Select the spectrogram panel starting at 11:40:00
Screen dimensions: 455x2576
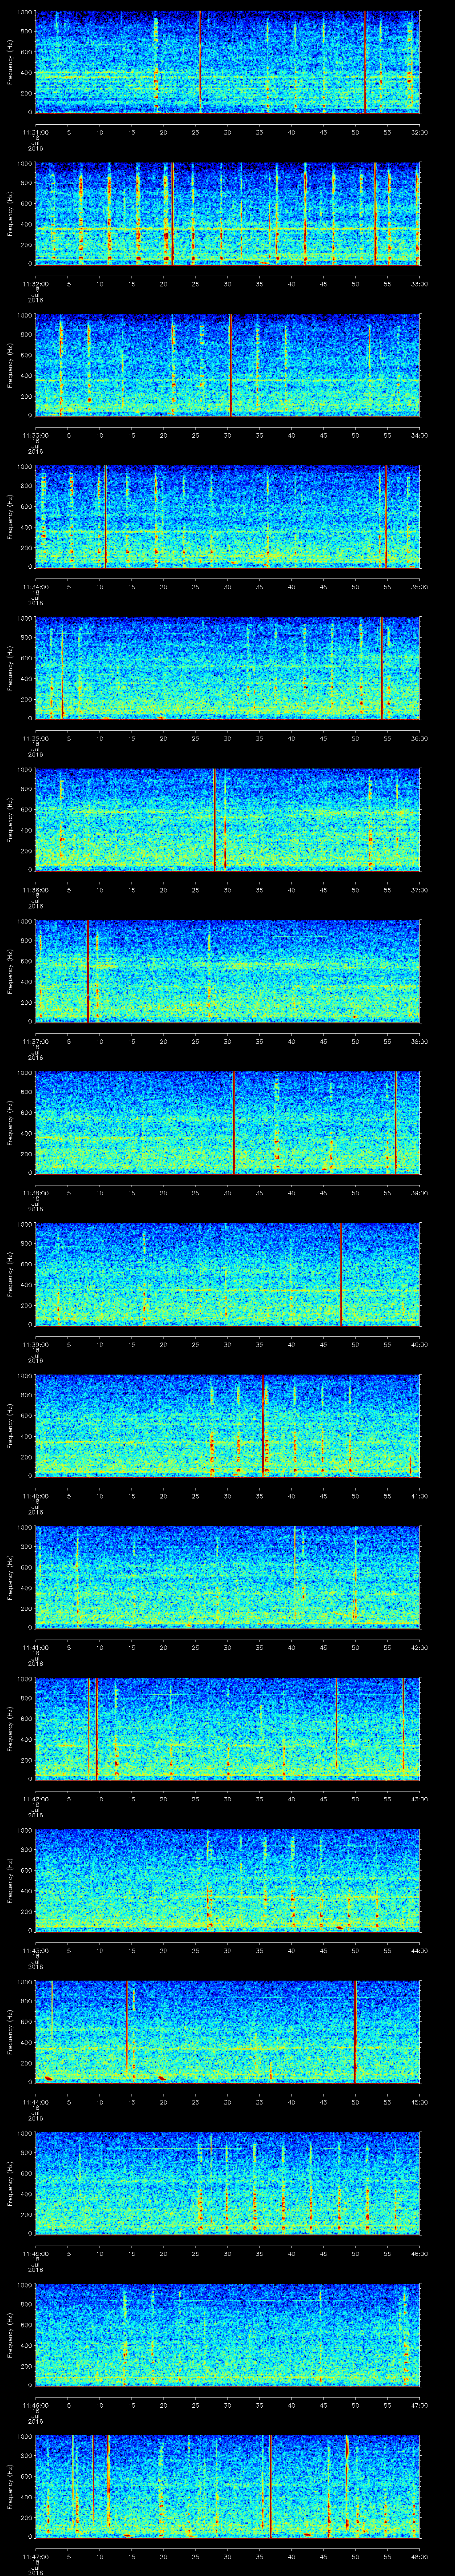[227, 1425]
